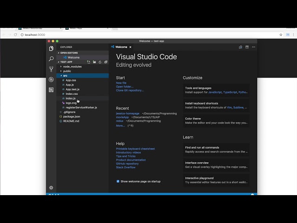Viewport: 297px width, 223px height.
Task: Select the Welcome editor tab
Action: (x=121, y=47)
